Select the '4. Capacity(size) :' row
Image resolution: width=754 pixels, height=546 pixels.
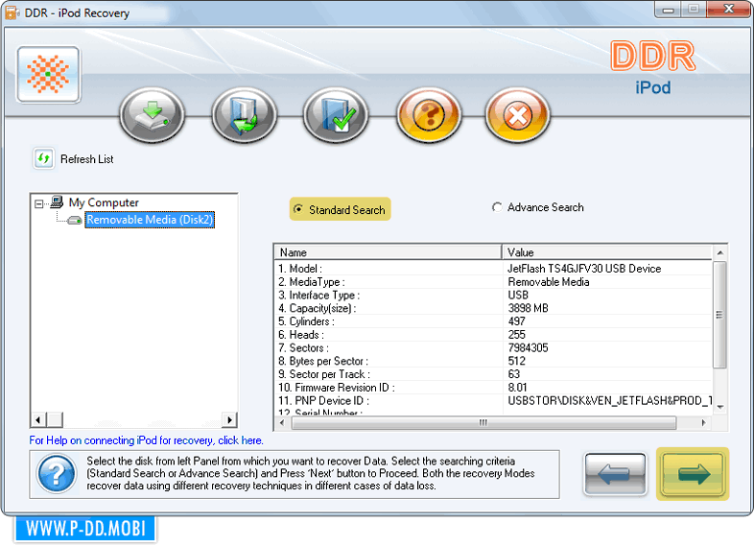click(x=493, y=308)
